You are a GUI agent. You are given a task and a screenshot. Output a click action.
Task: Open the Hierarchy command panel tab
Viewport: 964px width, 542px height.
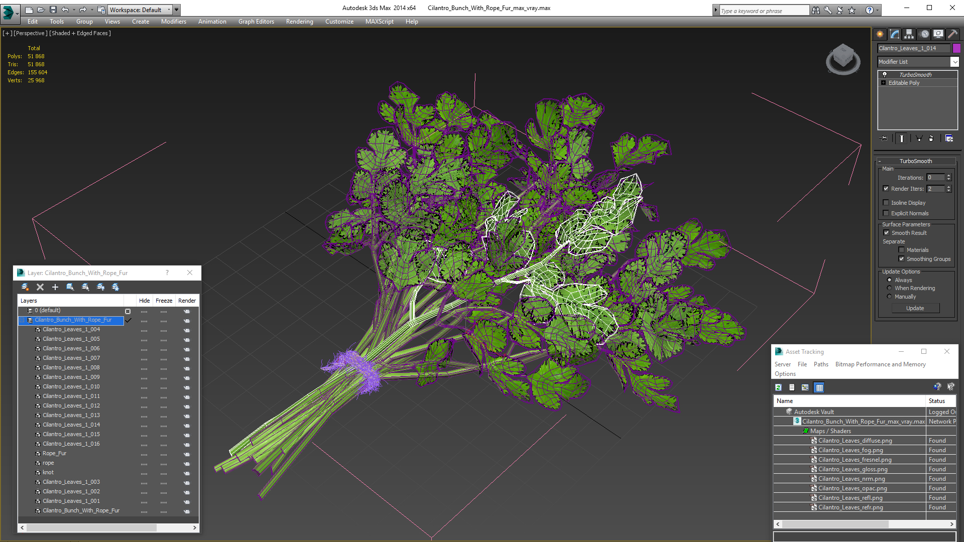point(909,34)
